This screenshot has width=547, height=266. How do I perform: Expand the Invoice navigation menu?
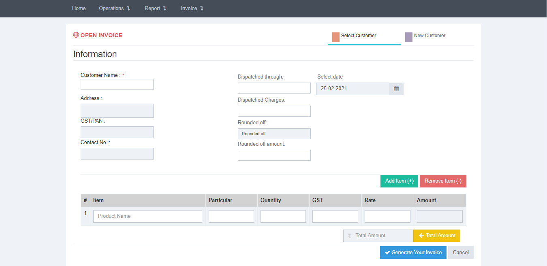[x=192, y=9]
